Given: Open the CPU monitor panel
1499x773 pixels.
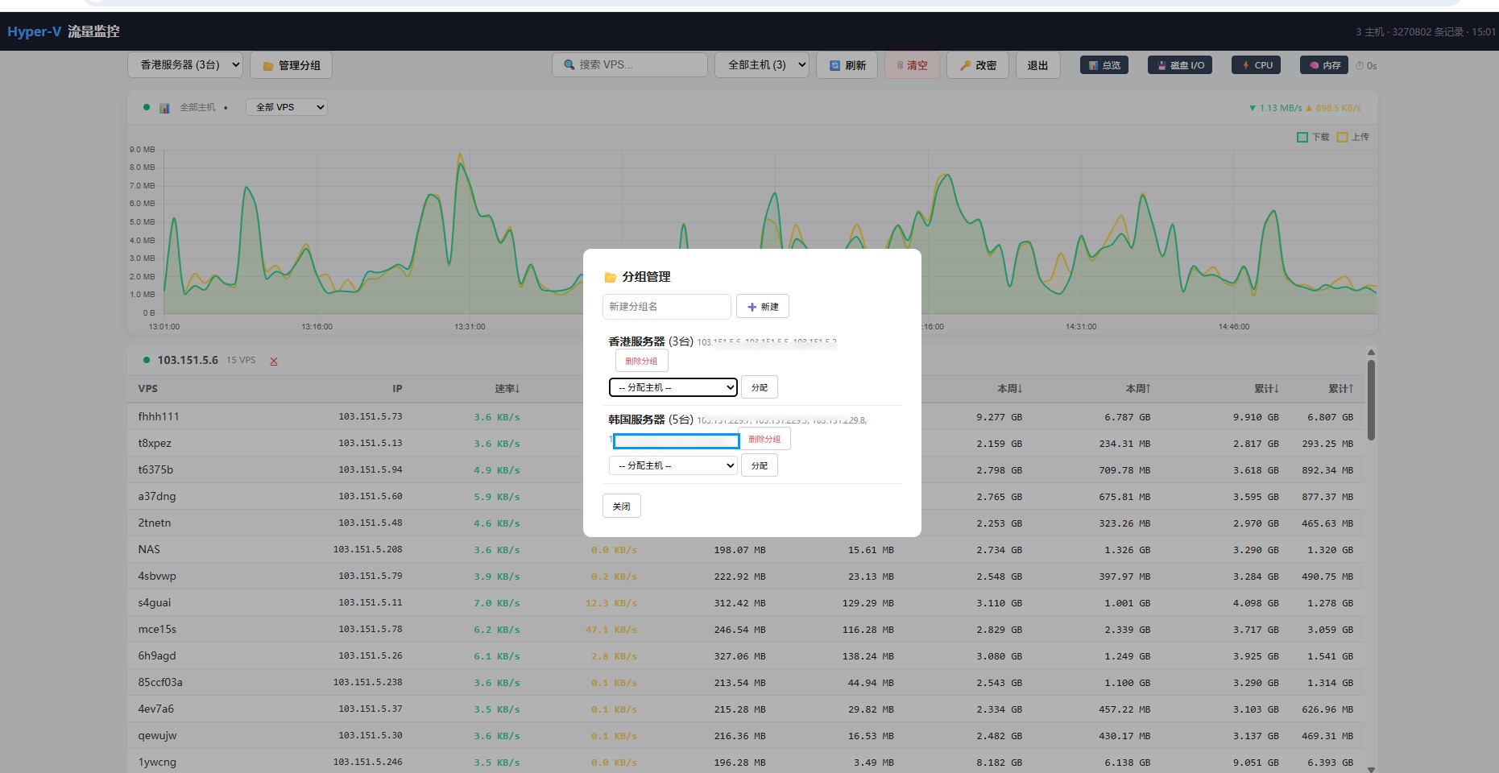Looking at the screenshot, I should tap(1257, 65).
